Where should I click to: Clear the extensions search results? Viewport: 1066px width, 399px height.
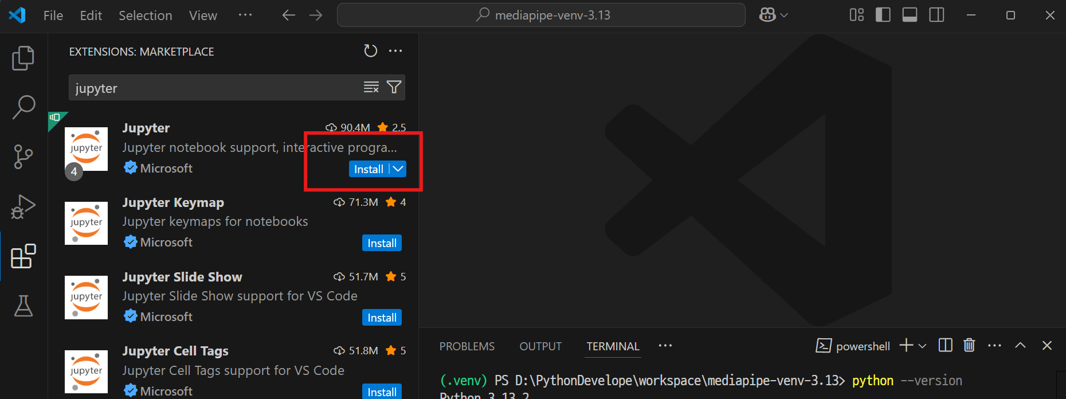coord(371,87)
